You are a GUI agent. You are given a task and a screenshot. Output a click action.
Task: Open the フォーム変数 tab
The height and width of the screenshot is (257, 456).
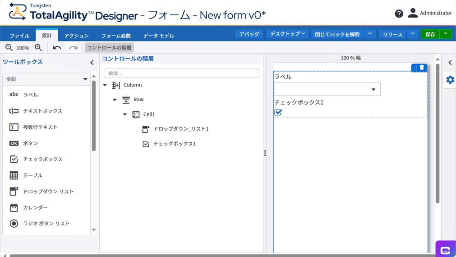[x=116, y=36]
